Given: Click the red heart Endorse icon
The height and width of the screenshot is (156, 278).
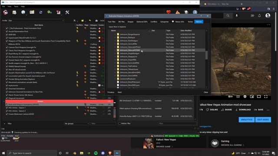Looking at the screenshot, I should click(x=169, y=12).
